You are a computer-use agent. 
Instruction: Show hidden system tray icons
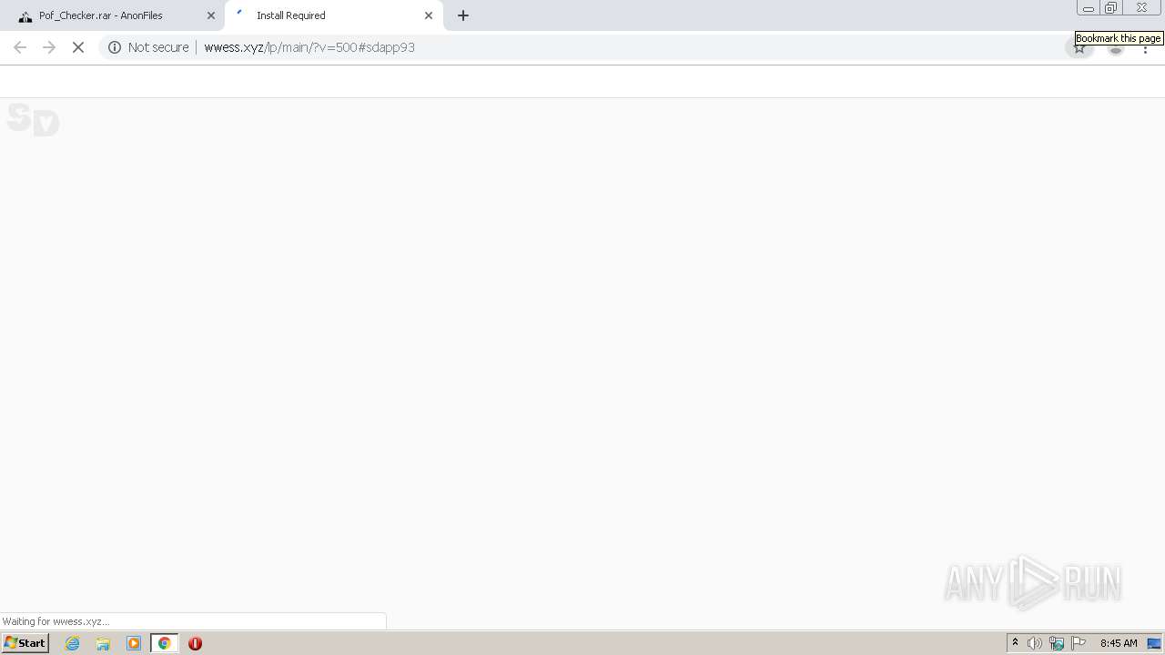[x=1016, y=643]
